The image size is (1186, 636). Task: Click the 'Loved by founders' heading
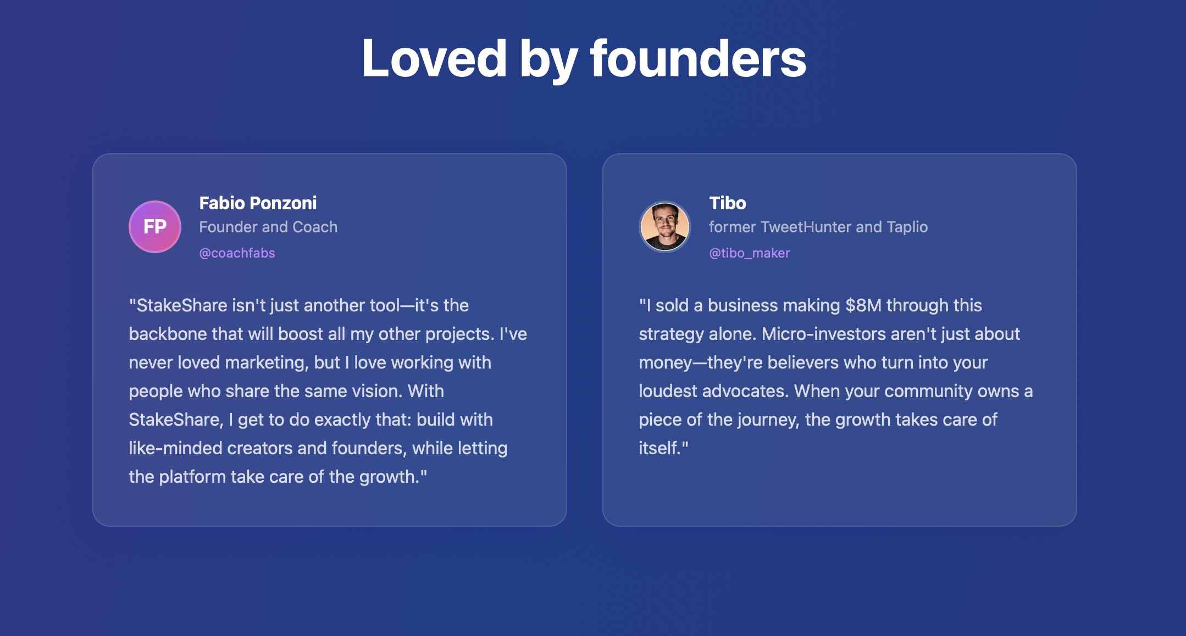[x=584, y=59]
